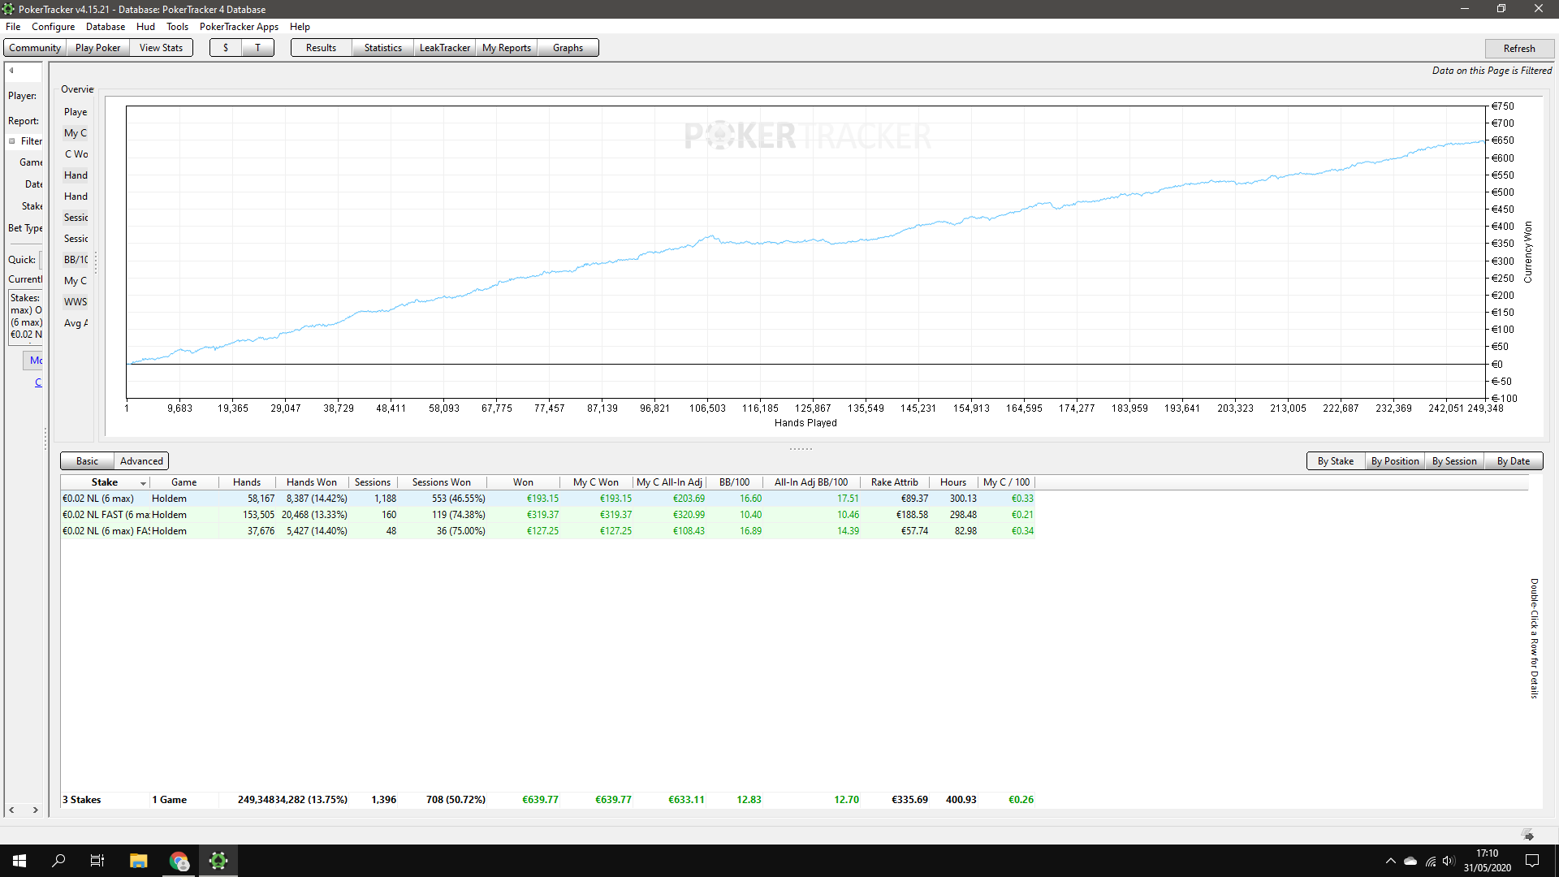The height and width of the screenshot is (877, 1559).
Task: Select cash games mode ($)
Action: click(226, 48)
